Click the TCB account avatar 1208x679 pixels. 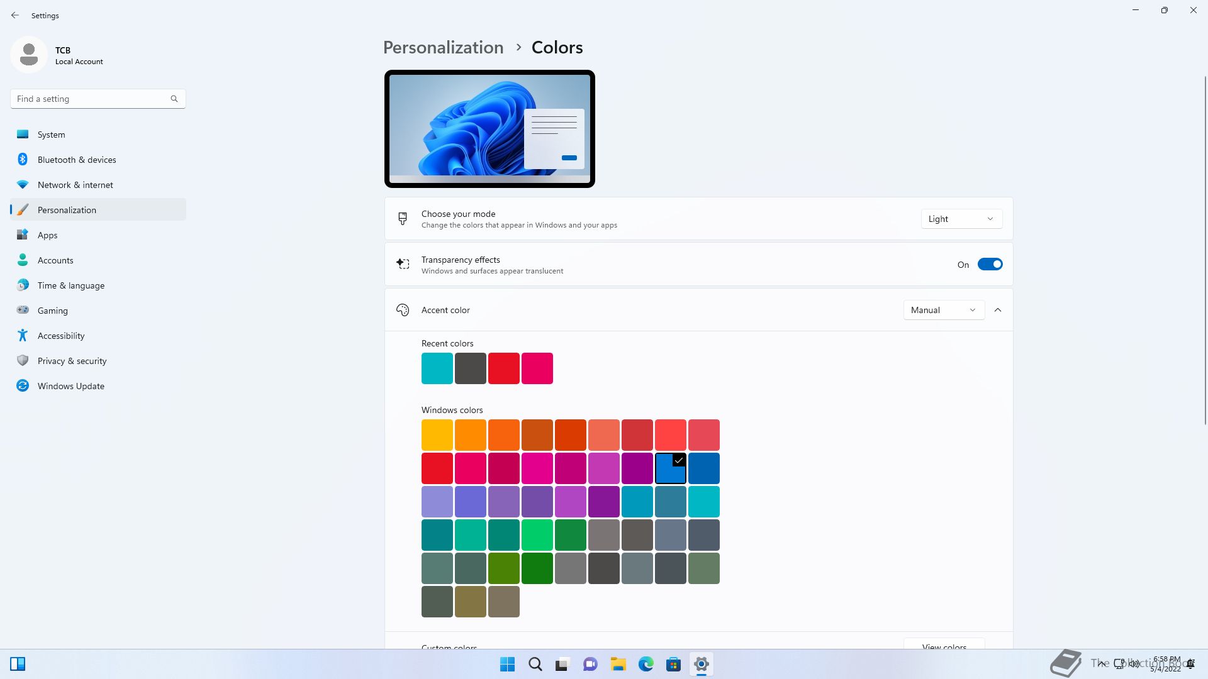coord(28,55)
